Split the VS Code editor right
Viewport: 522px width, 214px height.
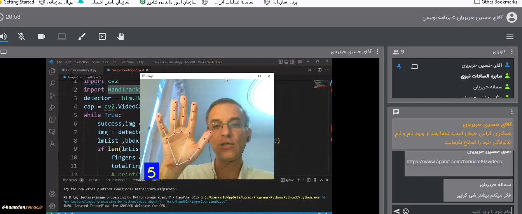coord(319,70)
